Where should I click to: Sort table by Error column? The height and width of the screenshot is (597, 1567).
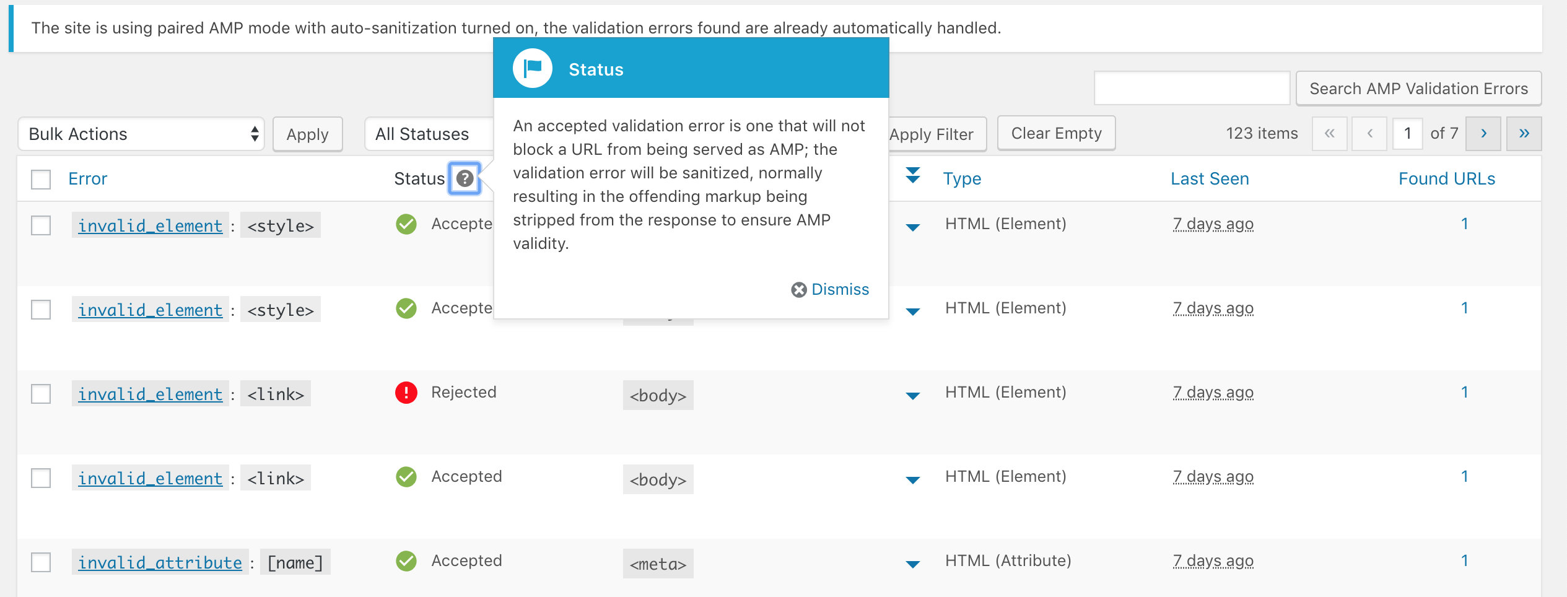pos(87,179)
